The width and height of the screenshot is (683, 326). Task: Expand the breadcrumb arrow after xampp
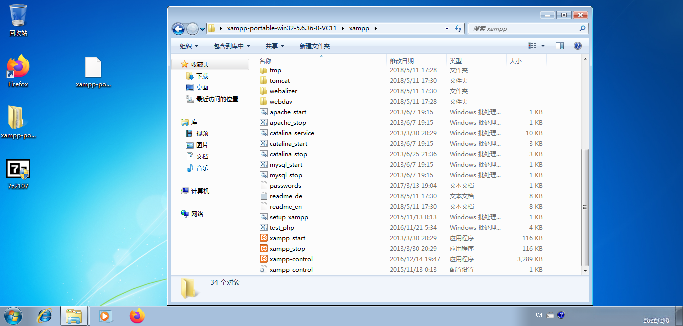(375, 29)
